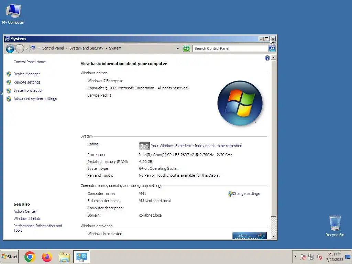
Task: Open the clock showing 6:31 PM
Action: click(x=334, y=256)
